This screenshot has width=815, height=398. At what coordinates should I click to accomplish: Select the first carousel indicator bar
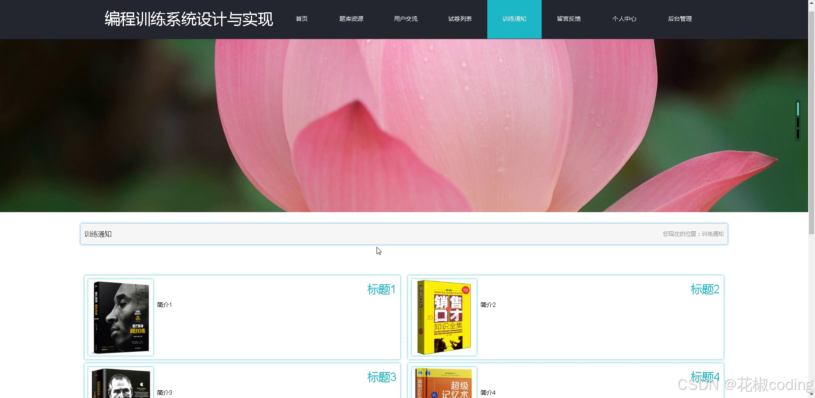(798, 109)
